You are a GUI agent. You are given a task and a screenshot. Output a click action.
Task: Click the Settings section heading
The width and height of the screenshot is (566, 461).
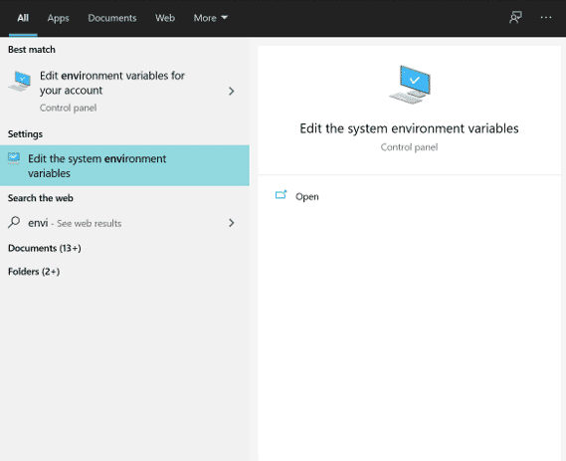click(25, 134)
